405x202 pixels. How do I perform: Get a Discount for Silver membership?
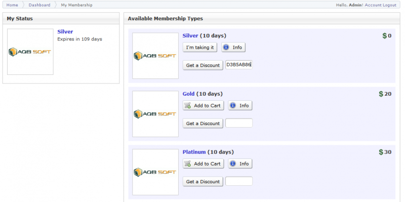pyautogui.click(x=203, y=65)
